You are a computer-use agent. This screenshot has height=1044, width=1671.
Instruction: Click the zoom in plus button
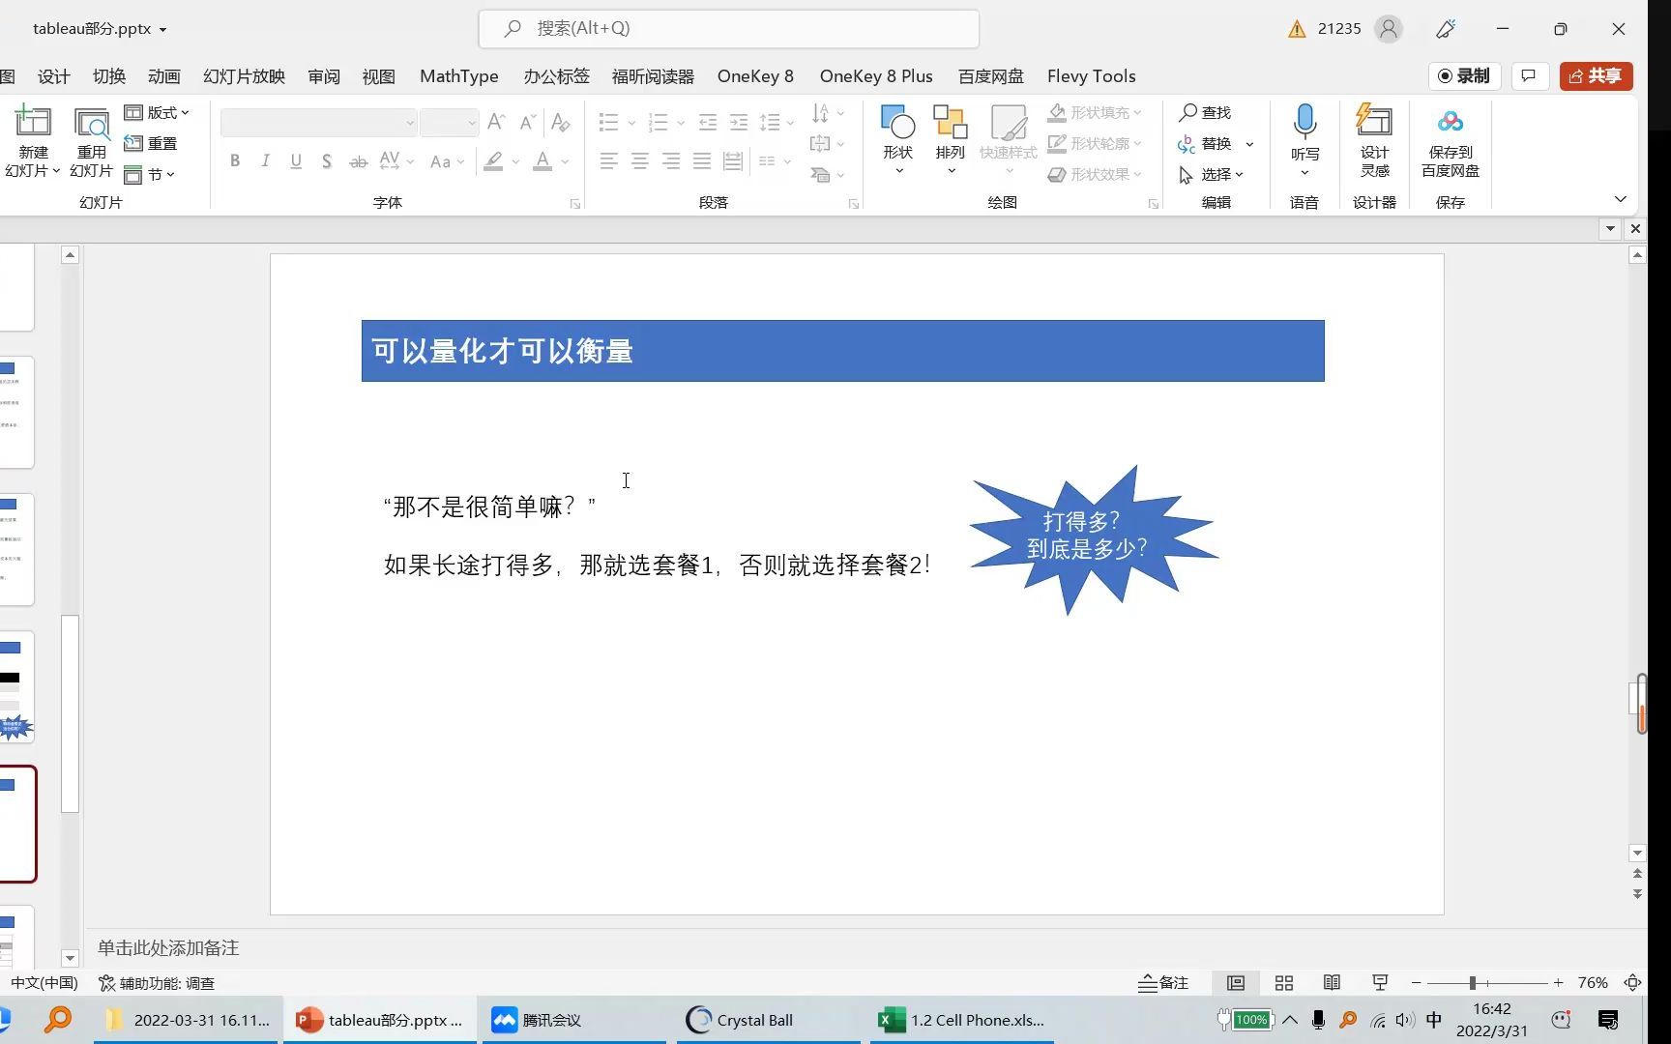(x=1558, y=983)
